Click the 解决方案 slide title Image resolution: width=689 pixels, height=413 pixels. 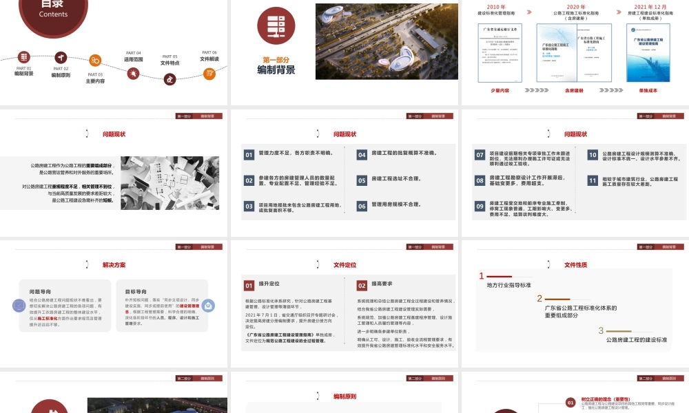coord(114,265)
